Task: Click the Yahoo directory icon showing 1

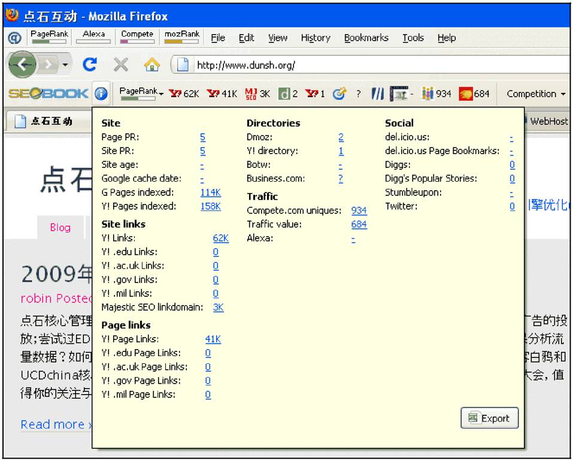Action: pos(312,94)
